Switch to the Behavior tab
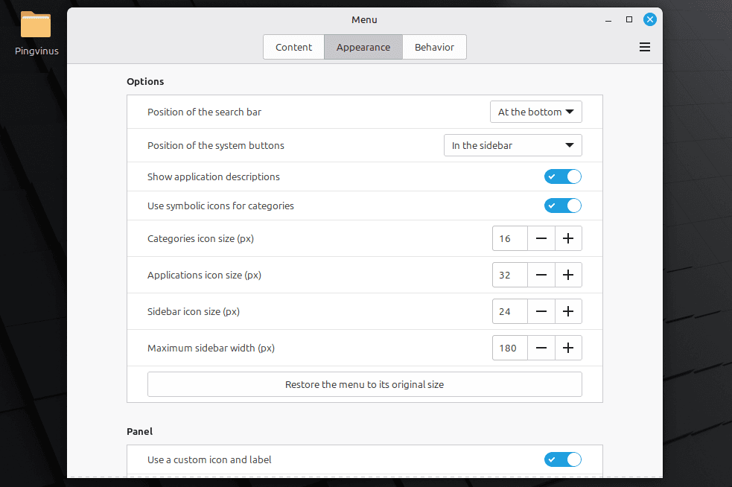The height and width of the screenshot is (487, 732). [434, 47]
